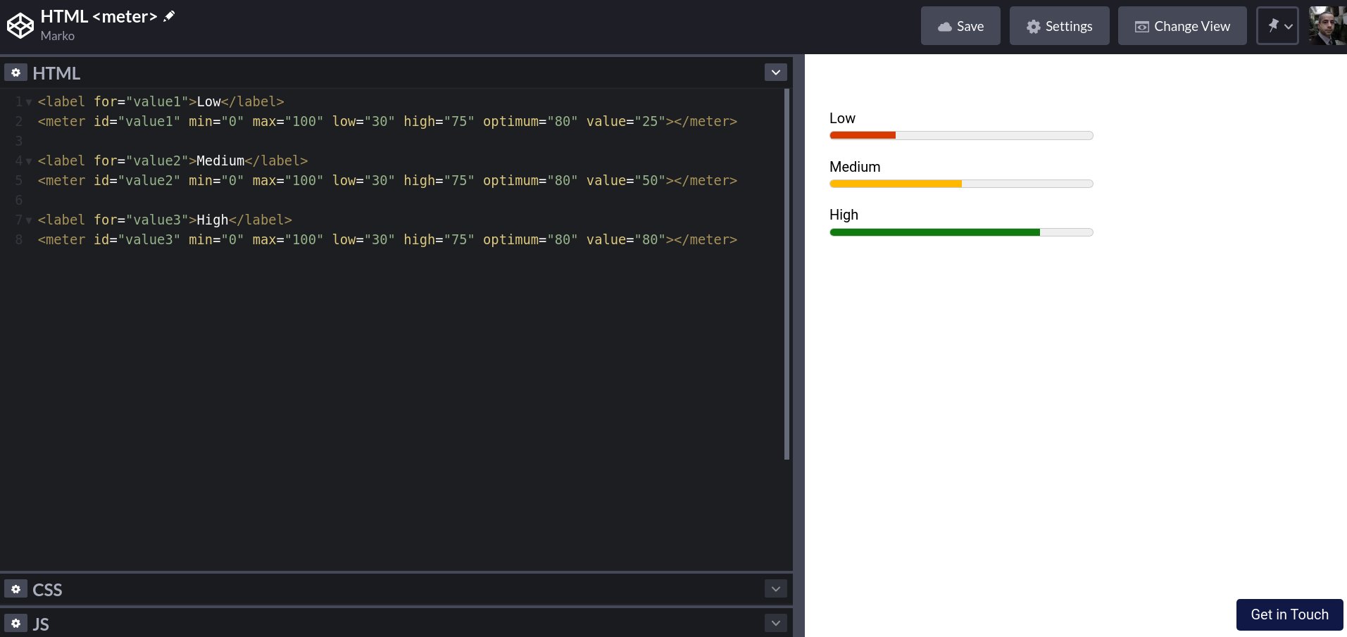Click the pencil edit icon next to the pen title
This screenshot has width=1347, height=637.
click(169, 15)
